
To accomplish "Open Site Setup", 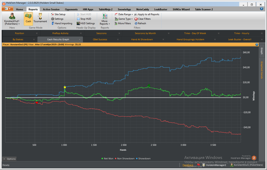I will (58, 14).
